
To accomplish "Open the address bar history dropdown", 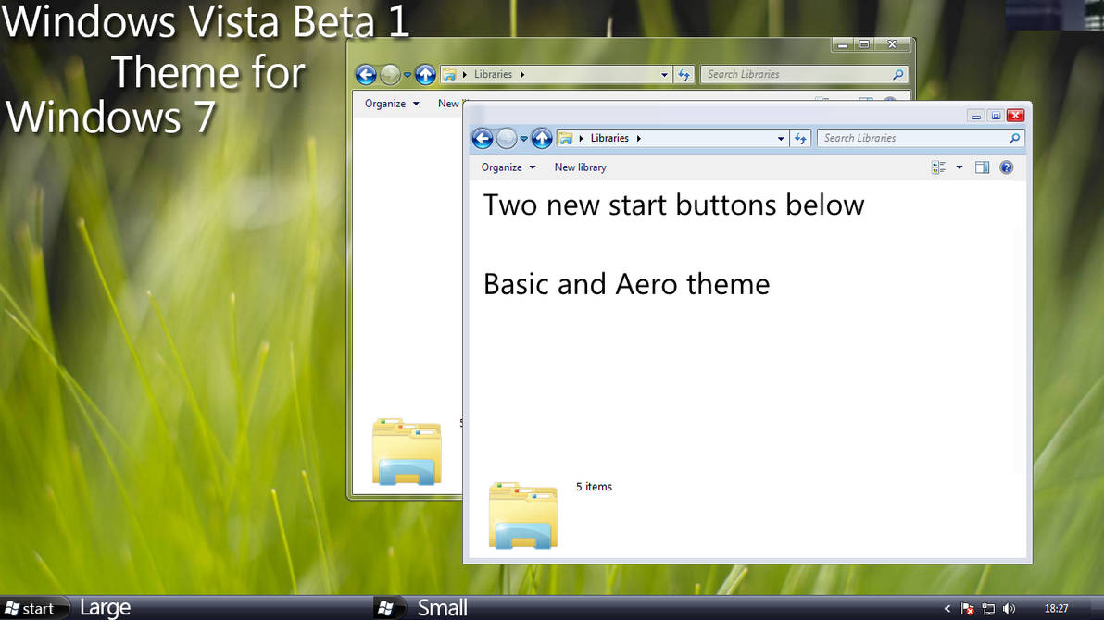I will click(780, 137).
